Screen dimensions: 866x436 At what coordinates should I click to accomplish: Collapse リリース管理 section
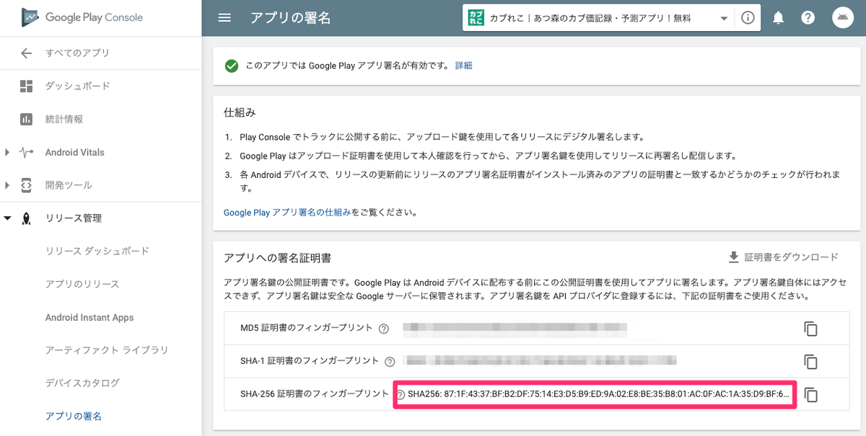(x=7, y=218)
